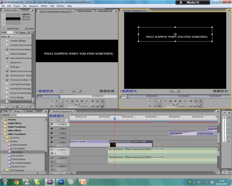
Task: Collapse the Video Transitions folder
Action: pyautogui.click(x=2, y=134)
